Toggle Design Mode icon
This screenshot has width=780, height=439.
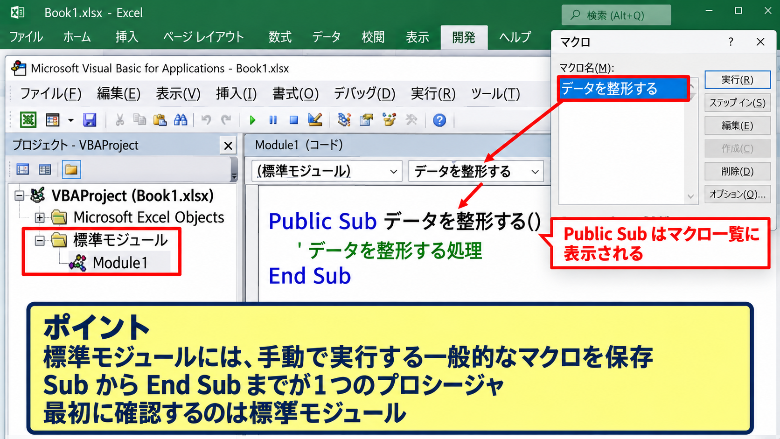click(315, 120)
